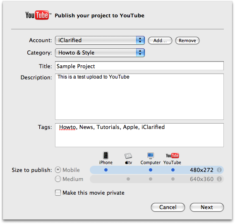Click the Apple TV device icon
The width and height of the screenshot is (235, 224).
click(x=128, y=156)
